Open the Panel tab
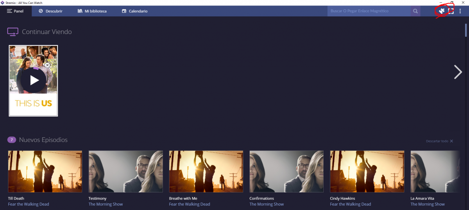This screenshot has height=210, width=469. (15, 11)
